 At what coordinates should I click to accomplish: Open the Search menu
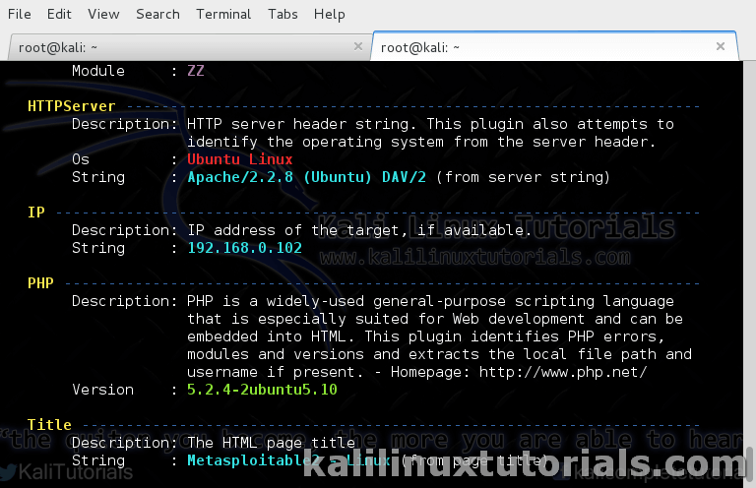coord(157,14)
